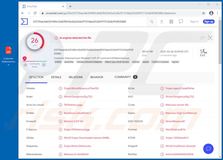
Task: Open the apps grid icon
Action: tap(171, 22)
